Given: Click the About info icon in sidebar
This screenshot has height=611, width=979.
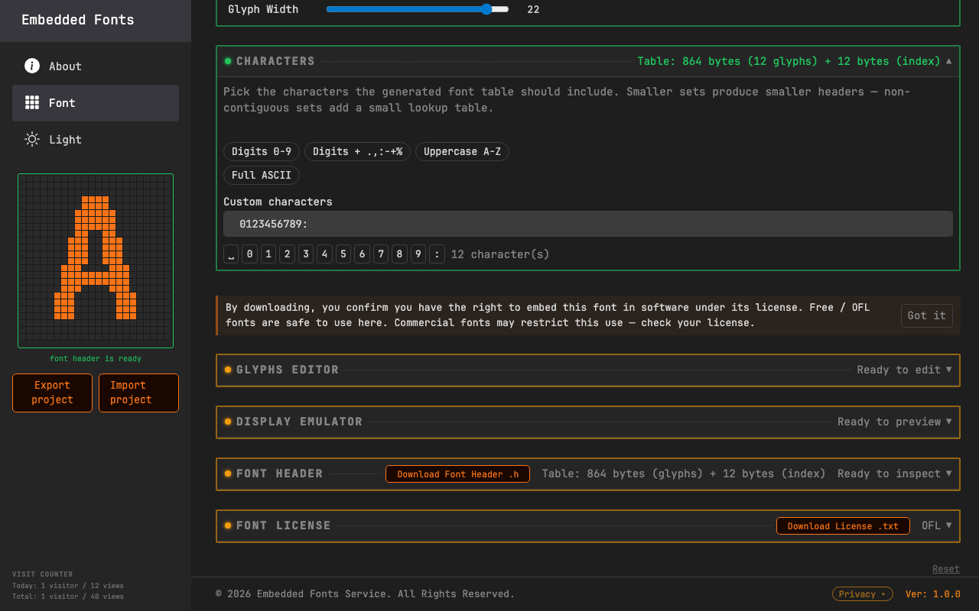Looking at the screenshot, I should [32, 66].
